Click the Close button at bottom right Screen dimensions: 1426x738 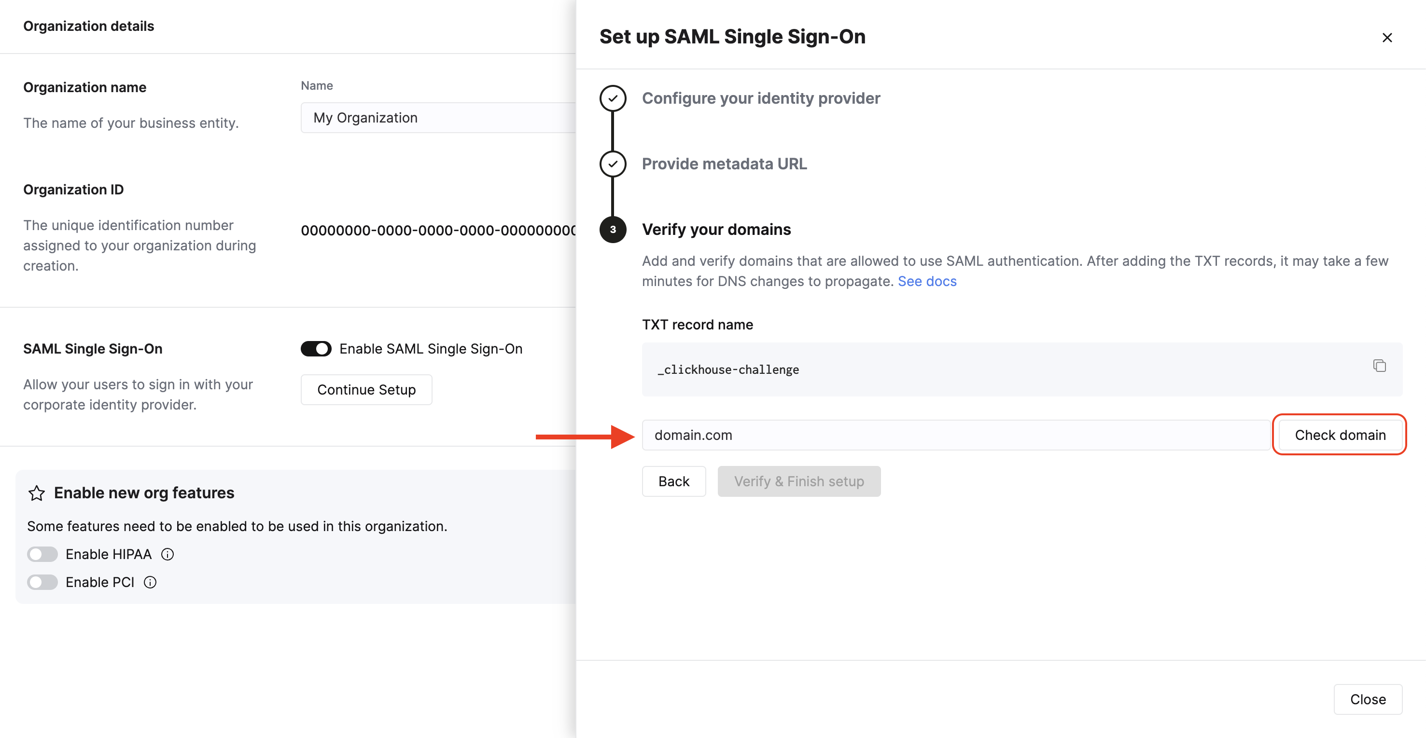1368,699
